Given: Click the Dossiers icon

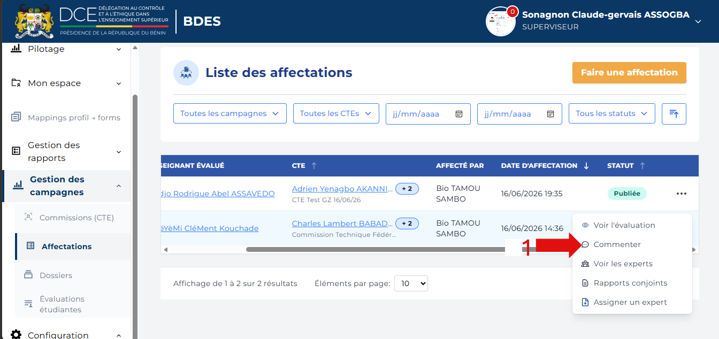Looking at the screenshot, I should 29,275.
